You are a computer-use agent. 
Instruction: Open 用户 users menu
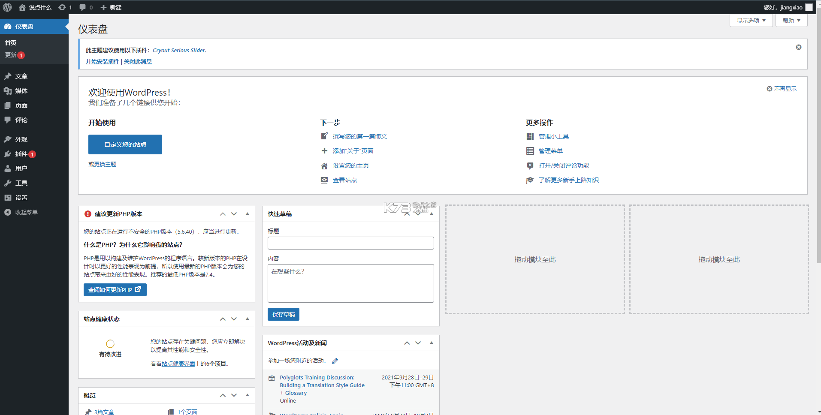[x=34, y=168]
